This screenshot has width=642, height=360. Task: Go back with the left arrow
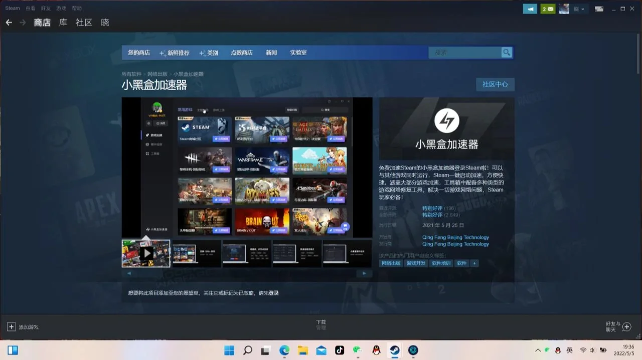tap(9, 23)
